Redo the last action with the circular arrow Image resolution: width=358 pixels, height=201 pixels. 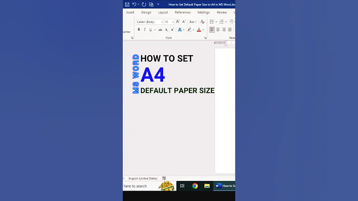click(x=144, y=4)
